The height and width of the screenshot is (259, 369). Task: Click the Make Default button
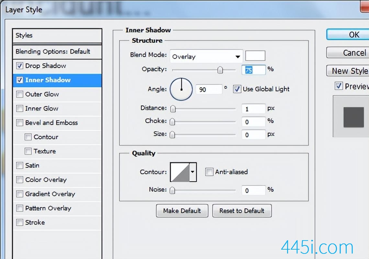click(x=182, y=211)
